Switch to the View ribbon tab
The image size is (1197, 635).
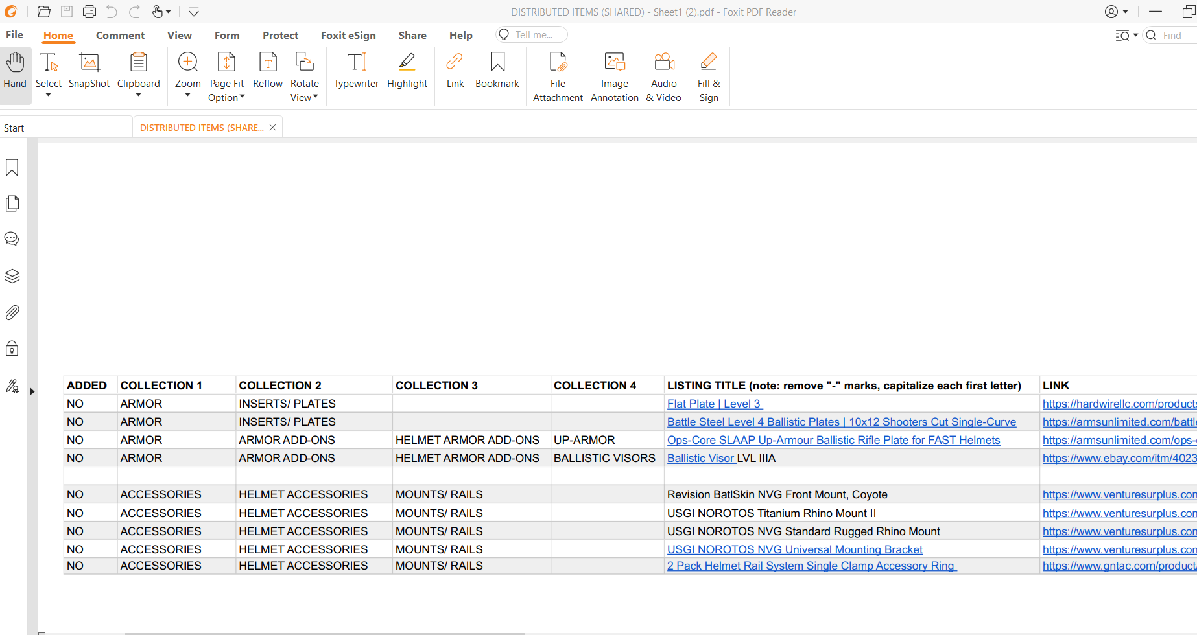(180, 36)
